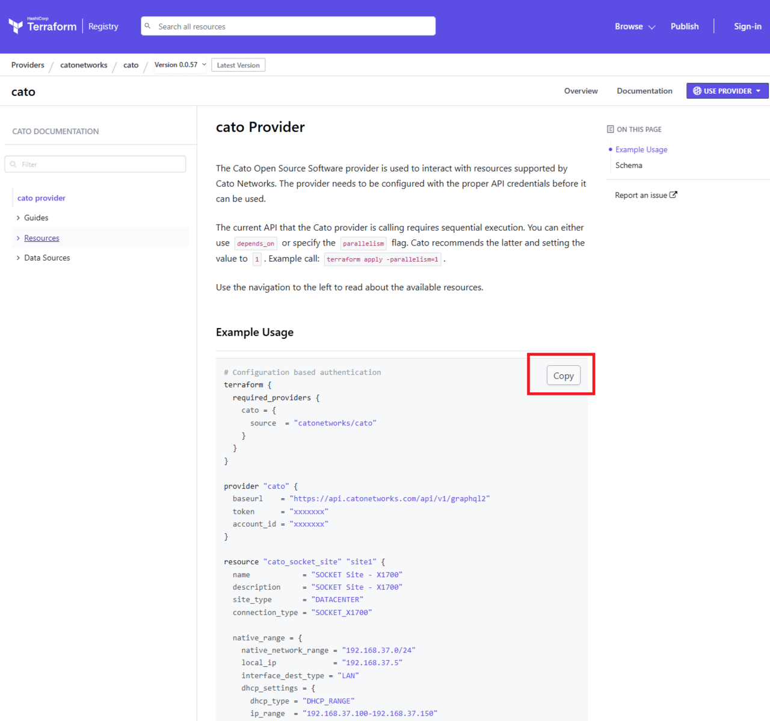The image size is (770, 721).
Task: Open the Version 0.0.57 dropdown
Action: coord(180,65)
